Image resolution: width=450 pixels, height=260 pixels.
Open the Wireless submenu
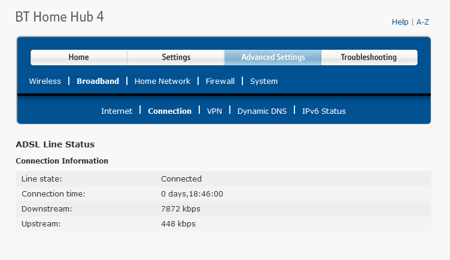pos(45,81)
